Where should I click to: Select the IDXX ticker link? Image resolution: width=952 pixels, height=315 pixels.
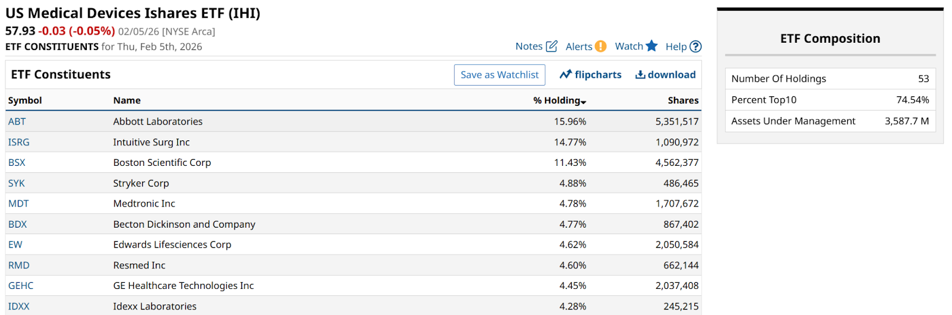[19, 306]
